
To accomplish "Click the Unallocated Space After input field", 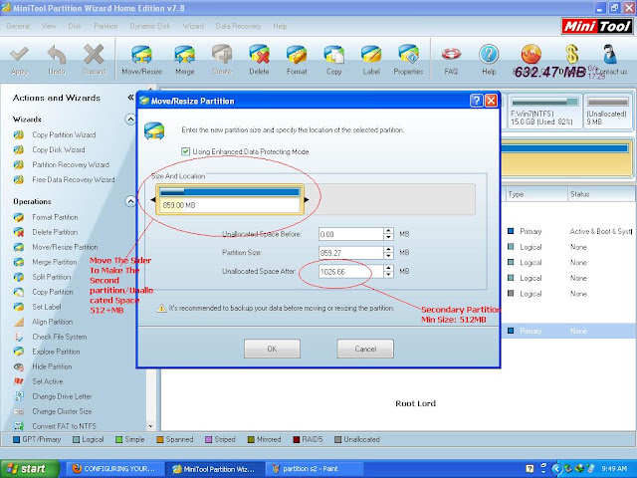I will 351,272.
